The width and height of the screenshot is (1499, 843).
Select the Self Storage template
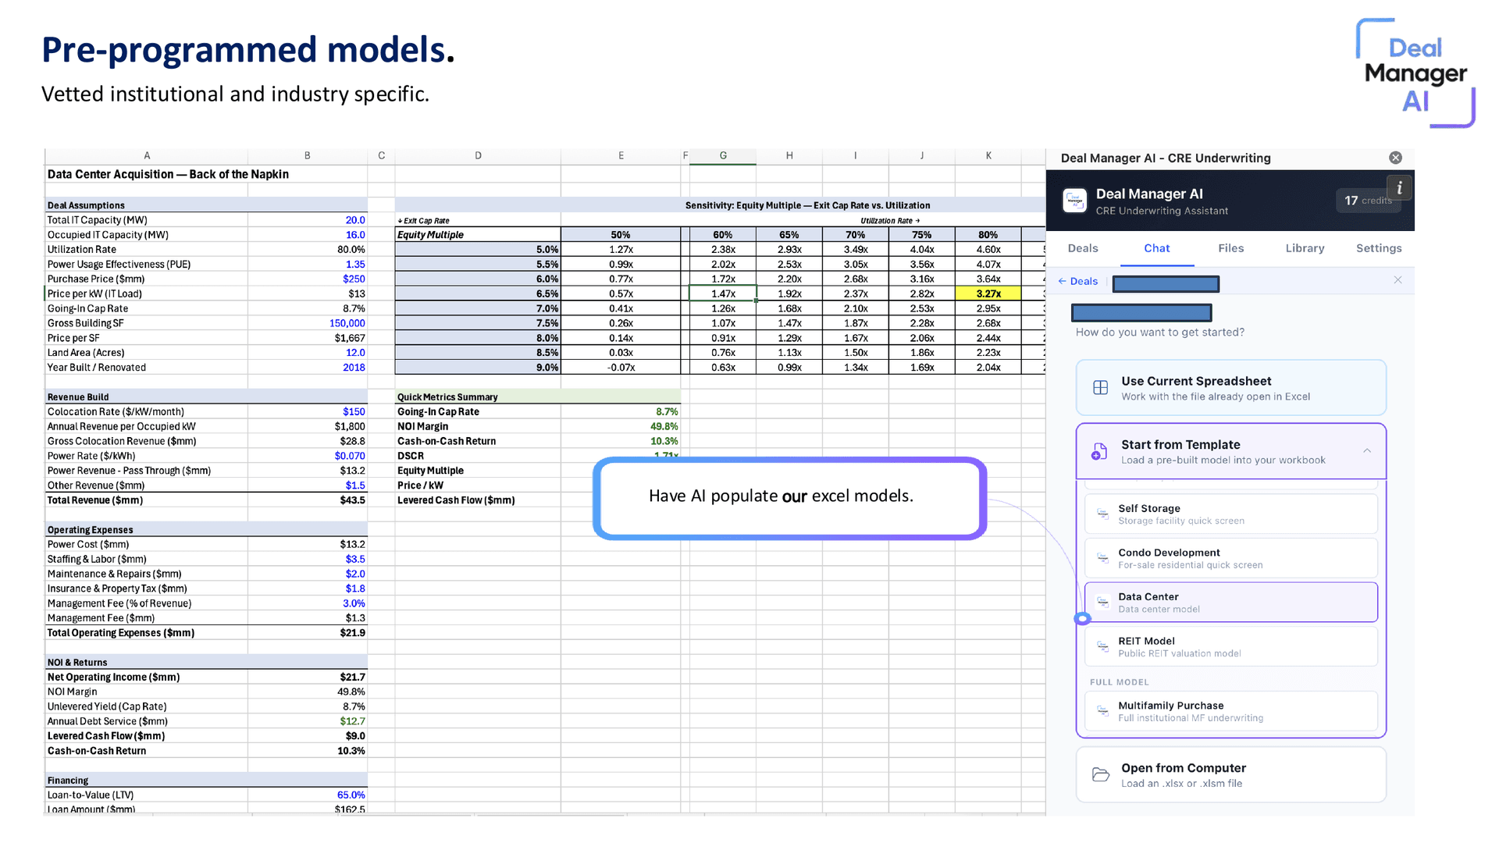coord(1230,514)
